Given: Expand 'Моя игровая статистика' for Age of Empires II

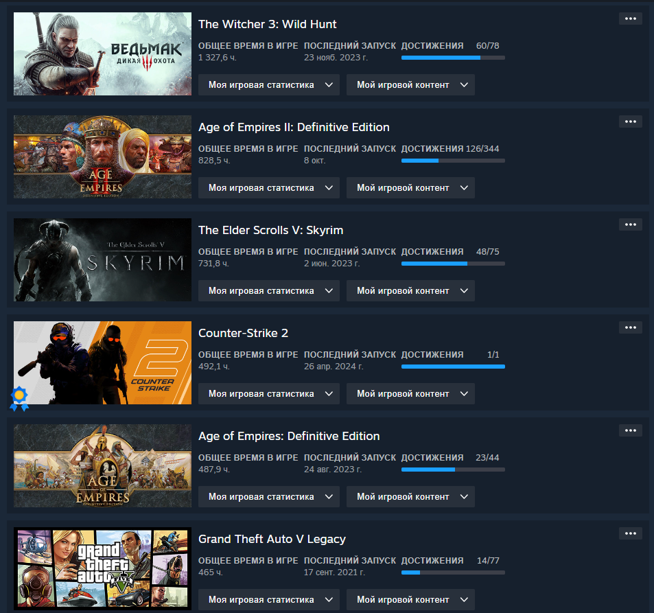Looking at the screenshot, I should (x=268, y=188).
